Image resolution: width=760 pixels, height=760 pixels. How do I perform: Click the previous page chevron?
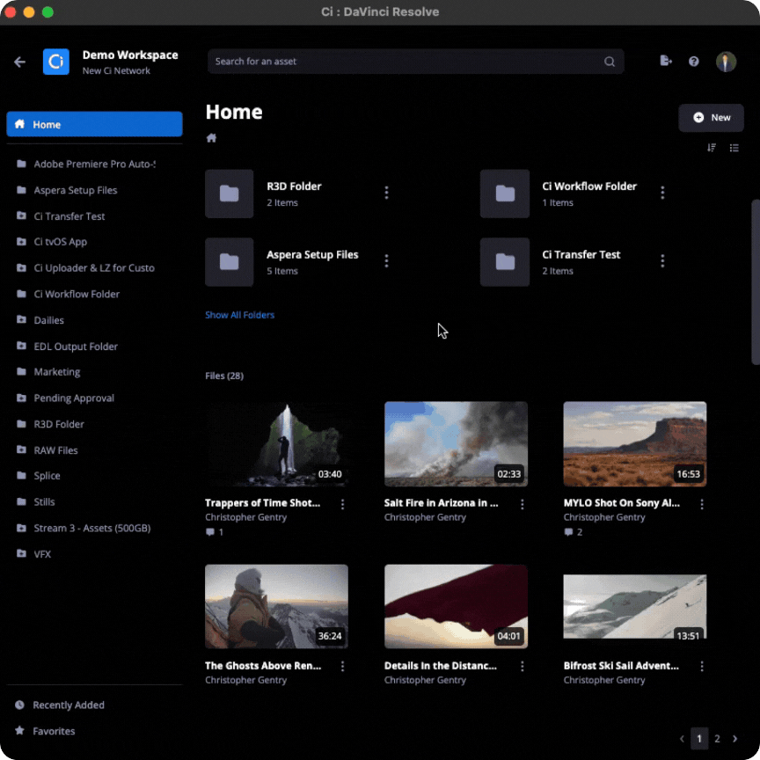[x=682, y=739]
